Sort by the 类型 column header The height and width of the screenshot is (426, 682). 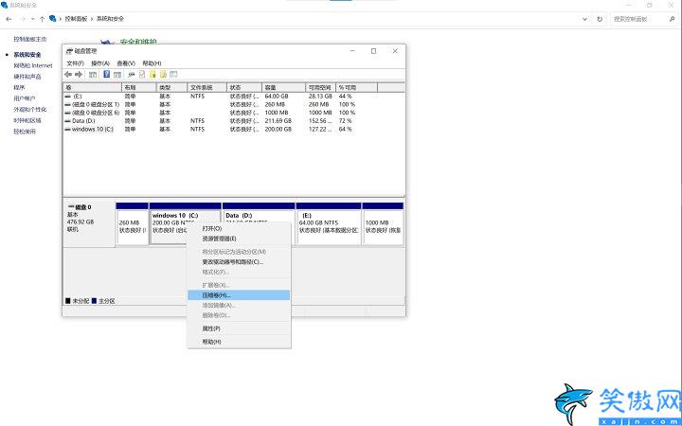171,88
